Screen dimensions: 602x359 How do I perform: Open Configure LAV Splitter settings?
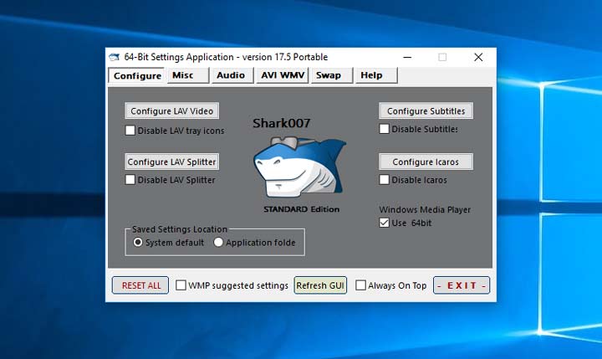pos(172,162)
